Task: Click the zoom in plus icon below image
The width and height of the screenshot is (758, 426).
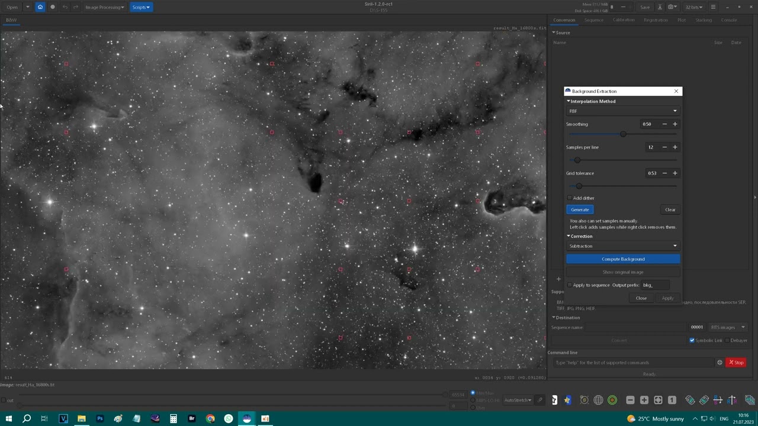Action: (x=644, y=401)
